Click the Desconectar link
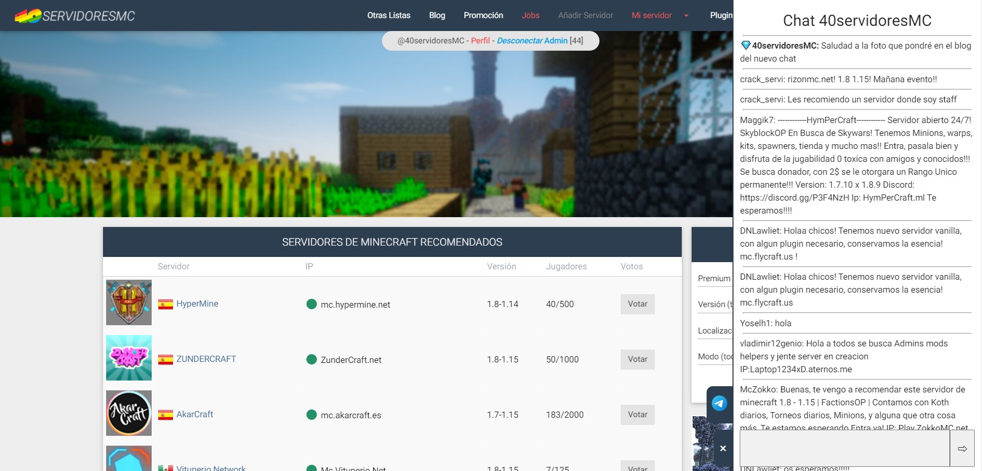Viewport: 982px width, 471px height. pyautogui.click(x=520, y=40)
